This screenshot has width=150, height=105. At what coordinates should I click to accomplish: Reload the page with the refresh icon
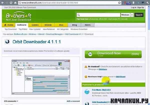click(x=11, y=3)
